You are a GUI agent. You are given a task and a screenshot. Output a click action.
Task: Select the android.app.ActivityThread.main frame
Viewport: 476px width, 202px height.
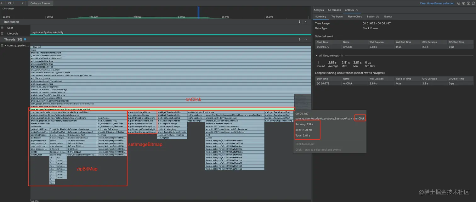point(171,81)
